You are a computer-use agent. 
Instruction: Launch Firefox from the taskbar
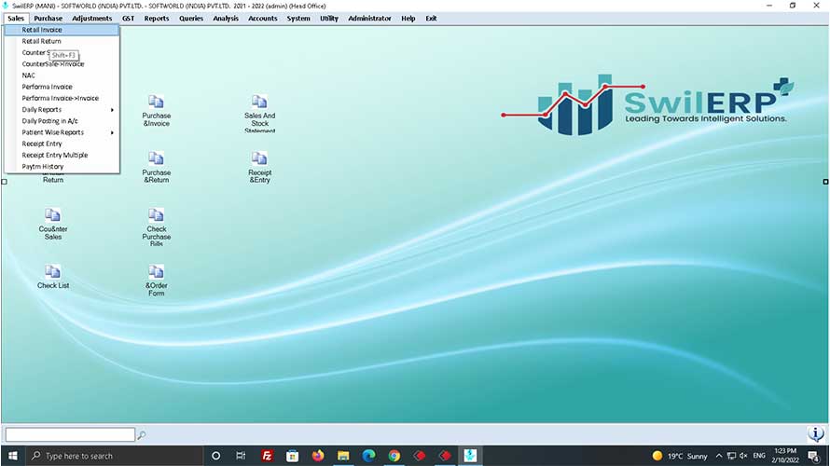point(318,456)
